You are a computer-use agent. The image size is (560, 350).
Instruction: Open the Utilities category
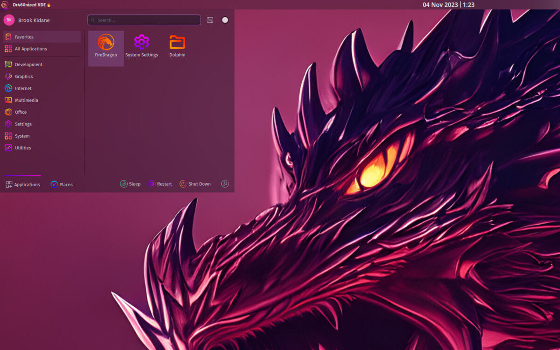point(42,148)
